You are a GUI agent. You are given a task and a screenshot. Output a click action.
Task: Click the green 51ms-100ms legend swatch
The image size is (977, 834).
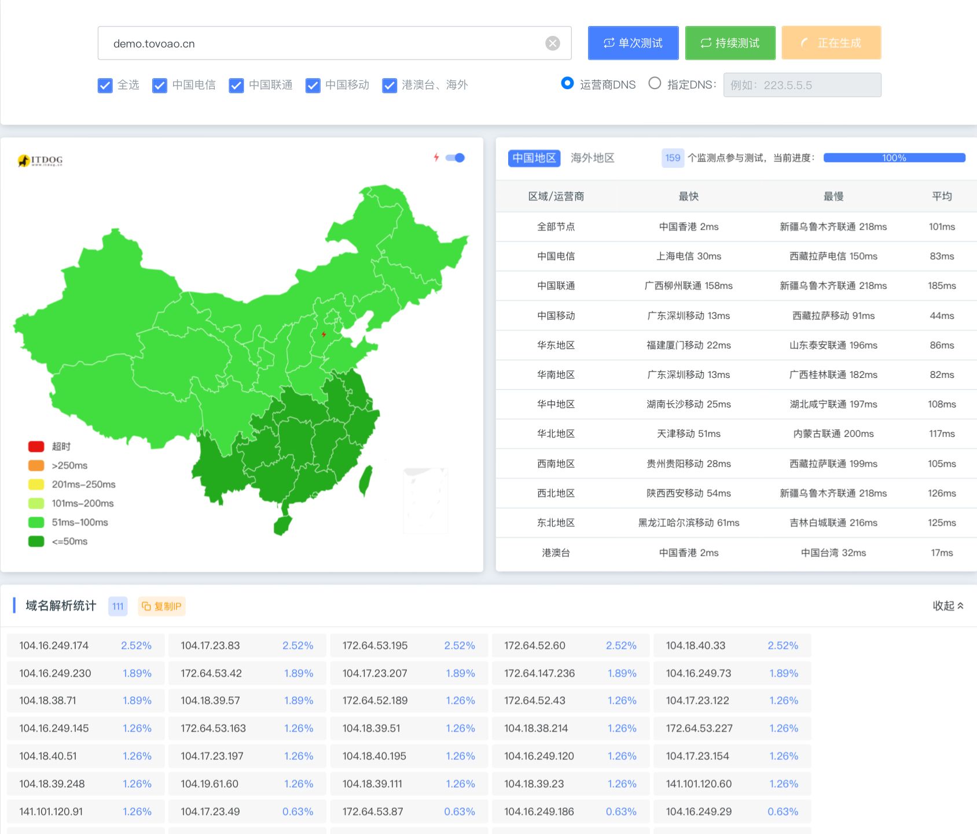pos(36,523)
